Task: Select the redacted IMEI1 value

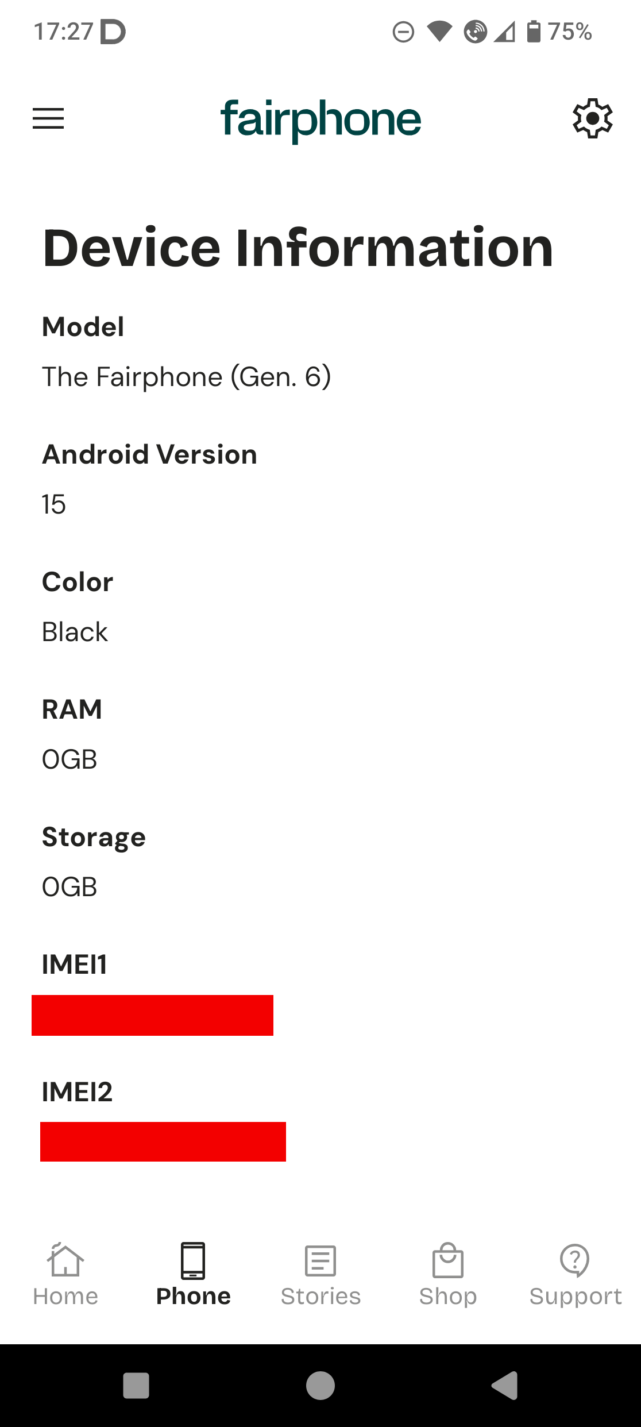Action: (152, 1015)
